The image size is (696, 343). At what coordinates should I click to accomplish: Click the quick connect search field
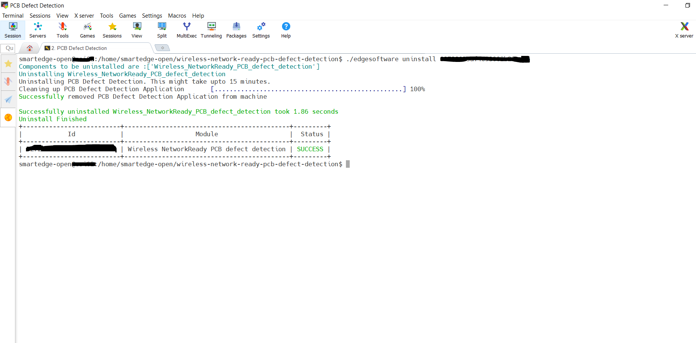pyautogui.click(x=8, y=48)
